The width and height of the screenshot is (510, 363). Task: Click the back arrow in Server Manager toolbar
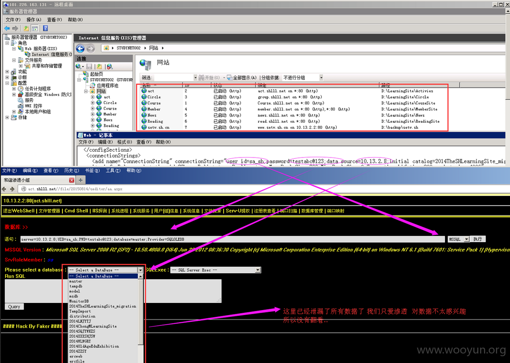coord(7,29)
